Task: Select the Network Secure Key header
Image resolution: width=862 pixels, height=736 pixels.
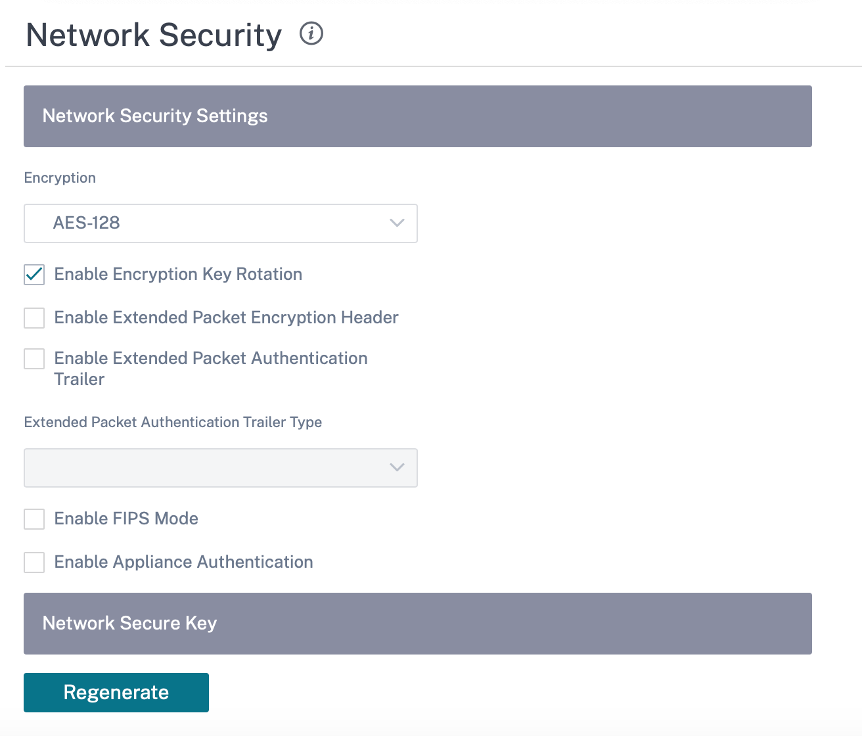Action: click(x=418, y=624)
